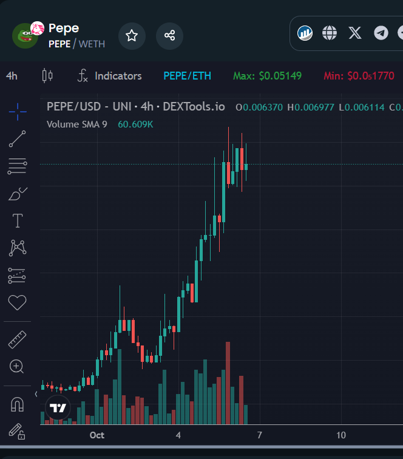Click the PEPE/USD - UNI chart title
This screenshot has height=459, width=403.
coord(136,107)
